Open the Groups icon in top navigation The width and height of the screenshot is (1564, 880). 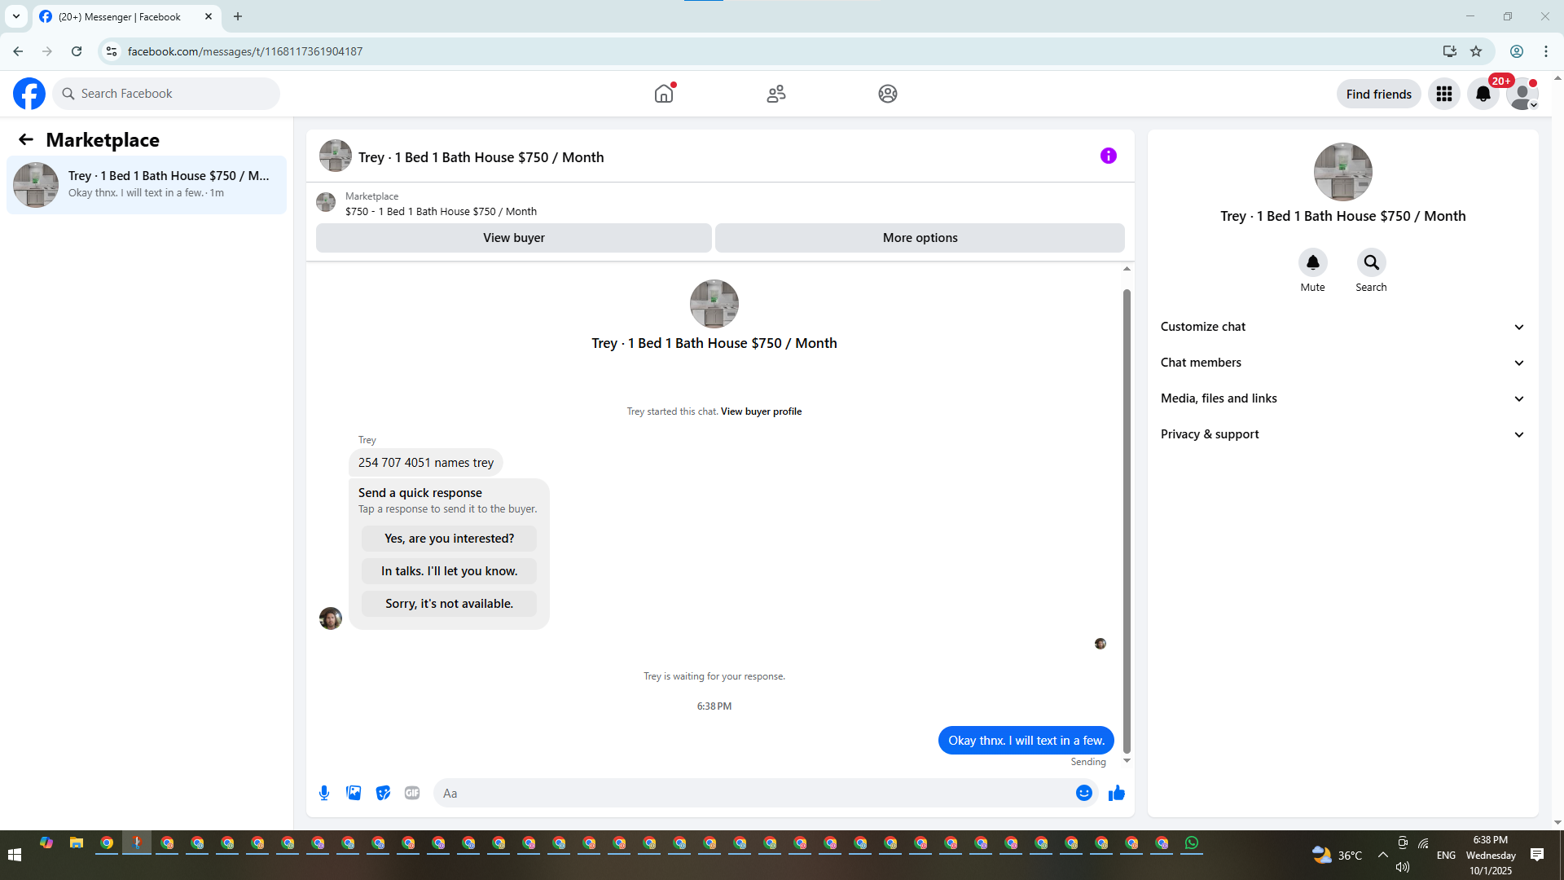[x=888, y=94]
